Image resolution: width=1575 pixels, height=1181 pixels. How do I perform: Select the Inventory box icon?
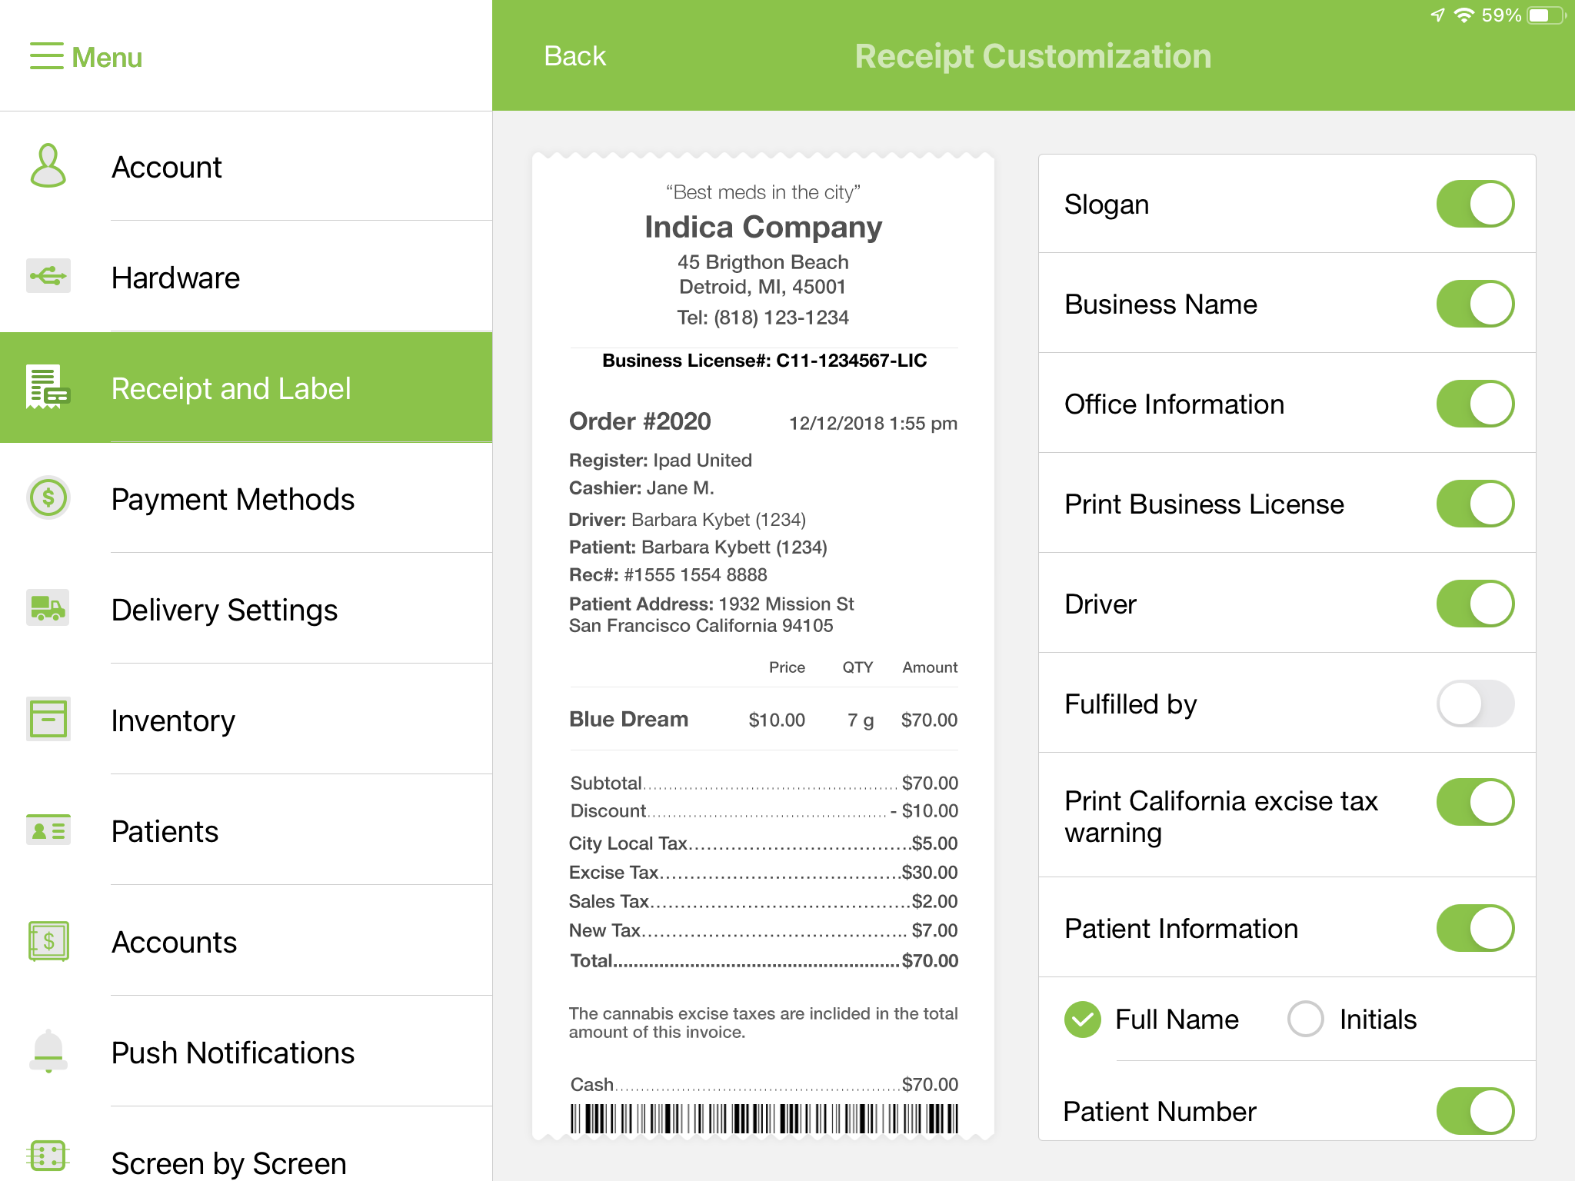(48, 720)
